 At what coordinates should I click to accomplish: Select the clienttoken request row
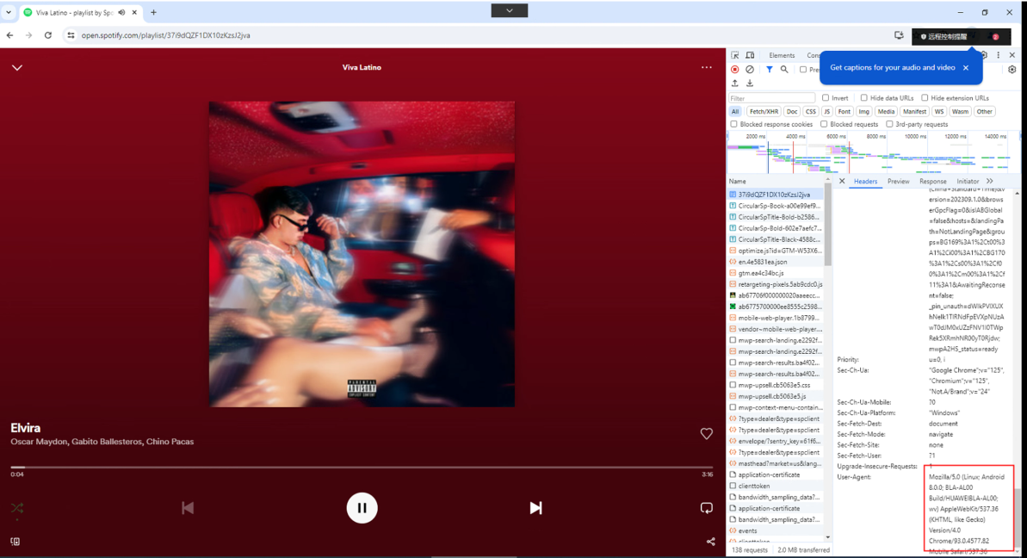(776, 486)
